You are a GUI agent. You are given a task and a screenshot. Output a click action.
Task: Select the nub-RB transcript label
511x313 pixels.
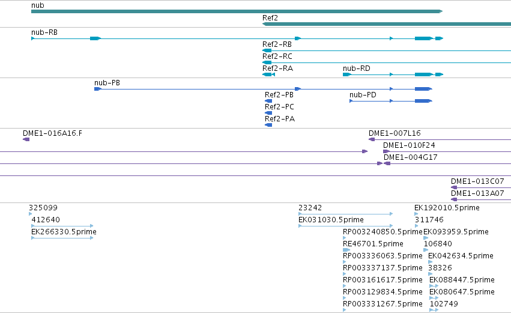44,32
